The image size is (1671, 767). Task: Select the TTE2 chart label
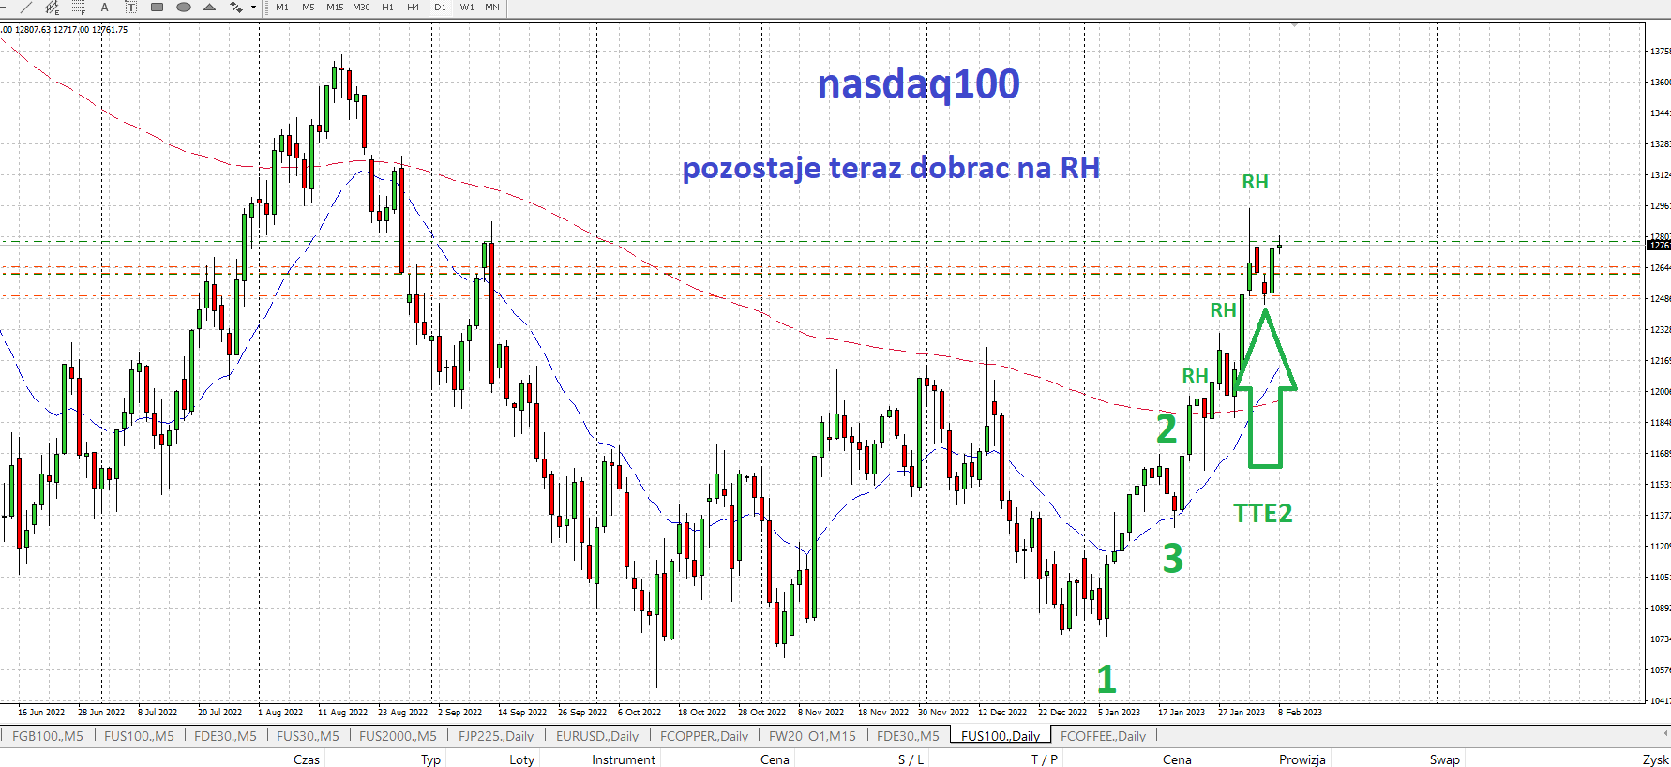point(1262,513)
